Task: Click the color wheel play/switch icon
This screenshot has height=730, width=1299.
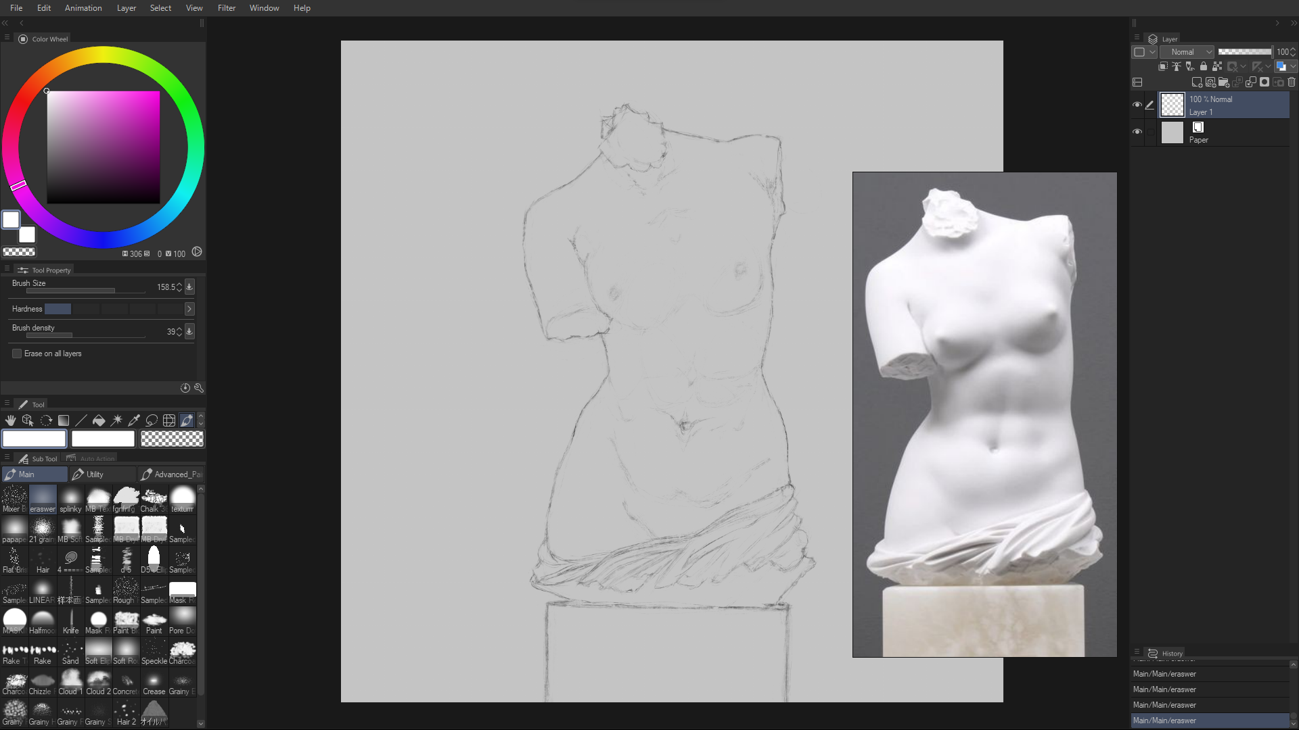Action: [x=197, y=252]
